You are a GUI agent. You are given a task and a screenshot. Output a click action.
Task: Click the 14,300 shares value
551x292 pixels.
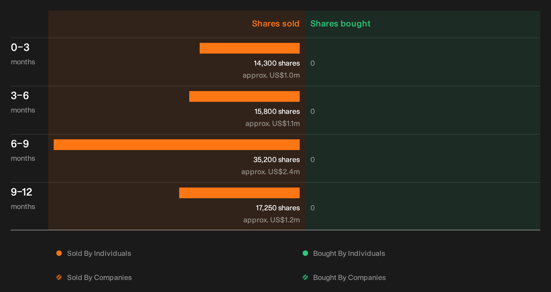pyautogui.click(x=277, y=63)
